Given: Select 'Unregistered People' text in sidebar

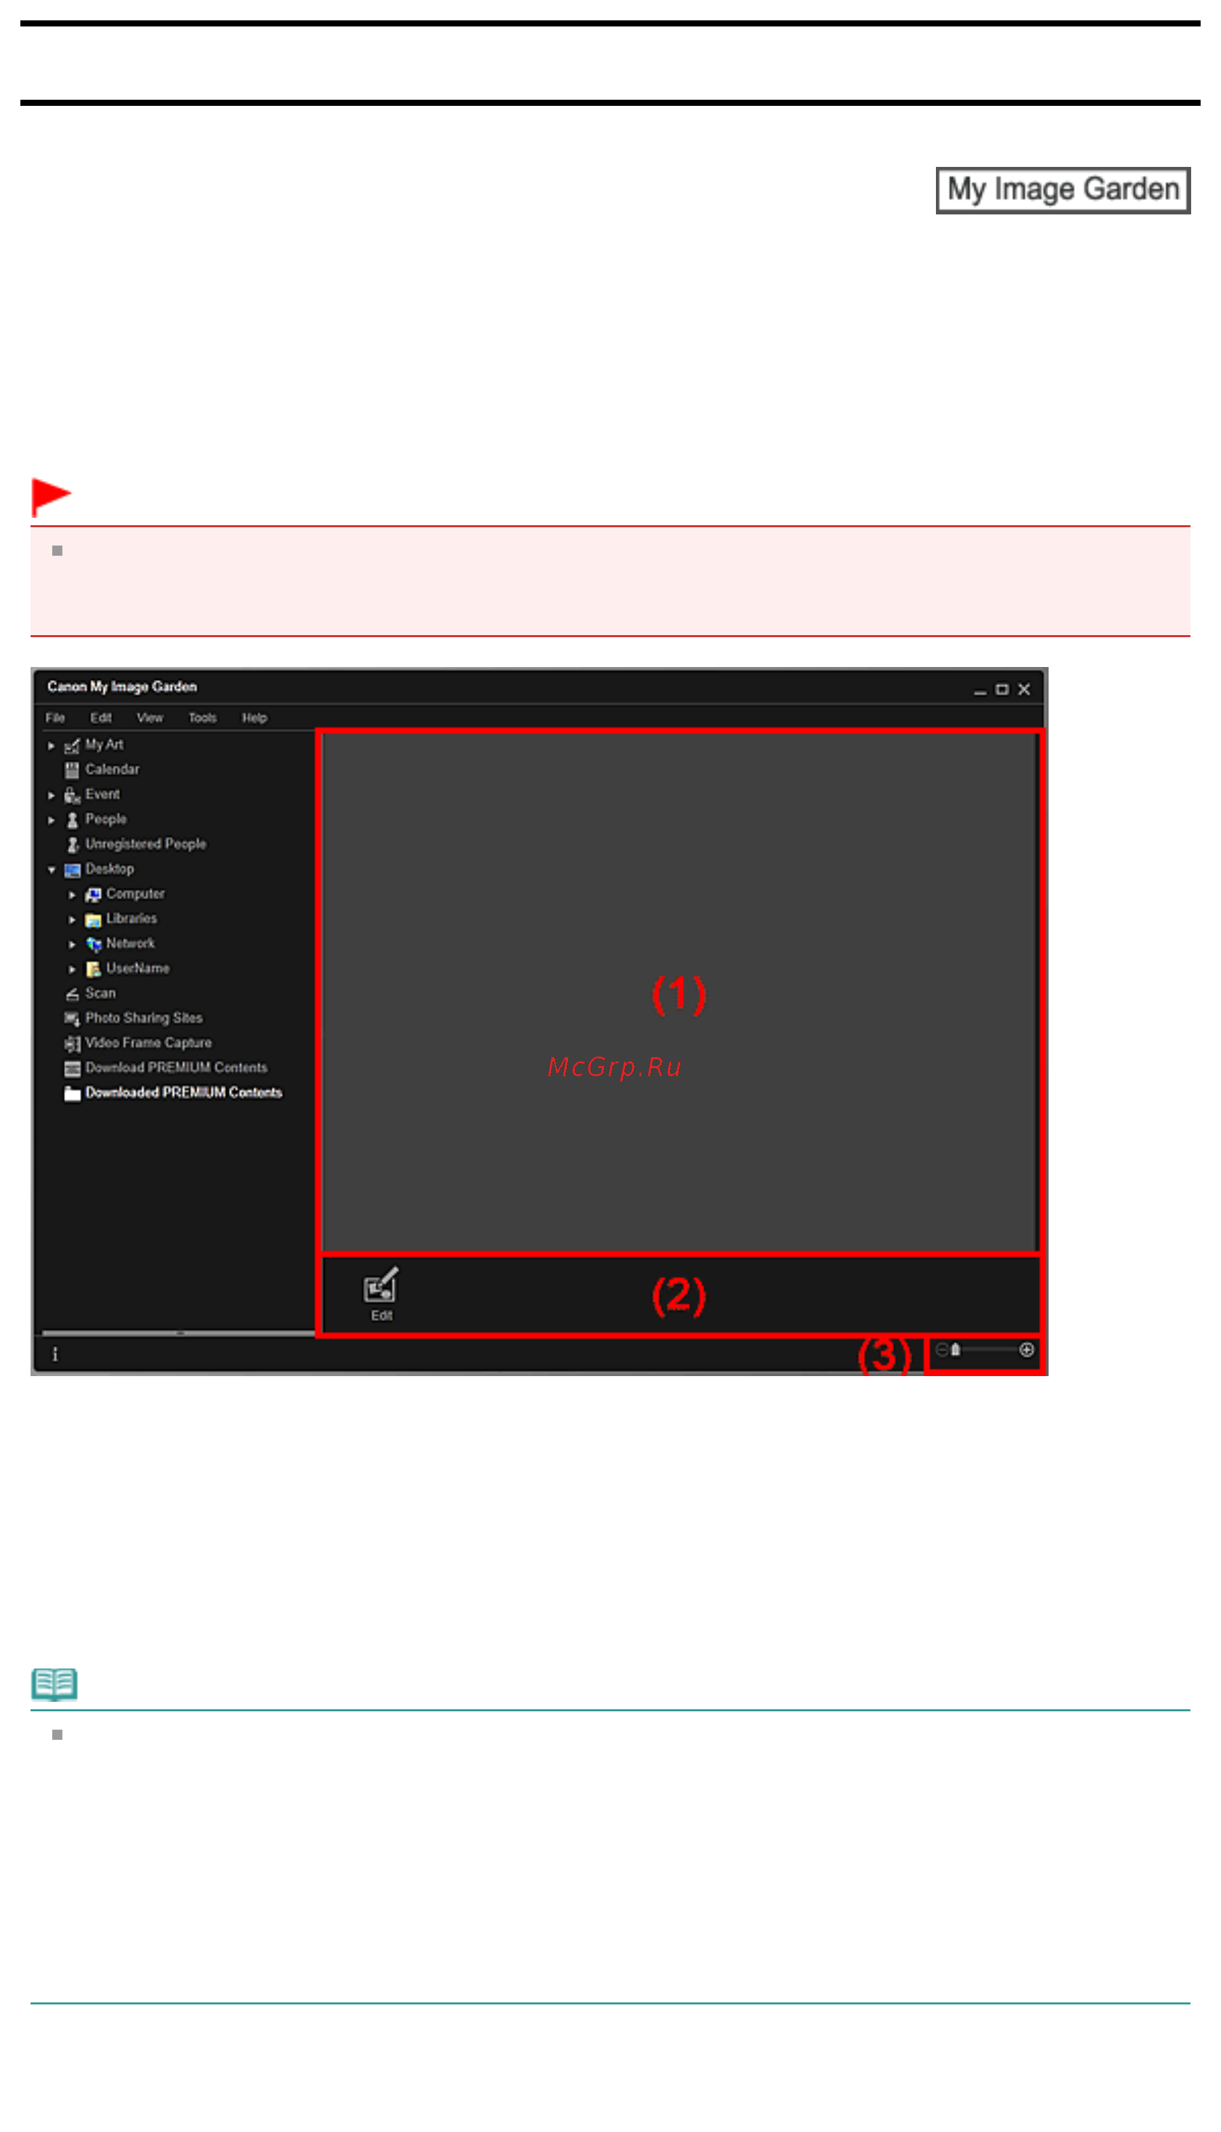Looking at the screenshot, I should [146, 844].
